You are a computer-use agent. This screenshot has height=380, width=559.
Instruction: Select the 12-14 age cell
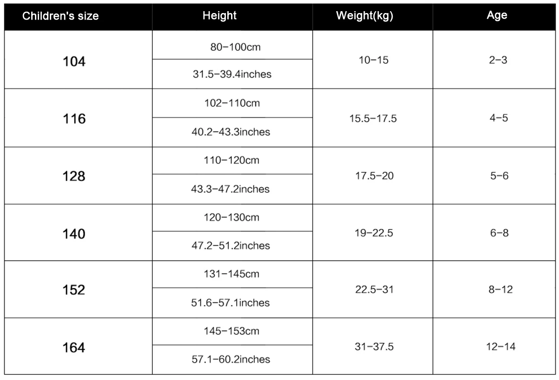[501, 346]
